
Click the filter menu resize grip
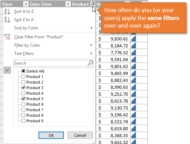point(93,143)
